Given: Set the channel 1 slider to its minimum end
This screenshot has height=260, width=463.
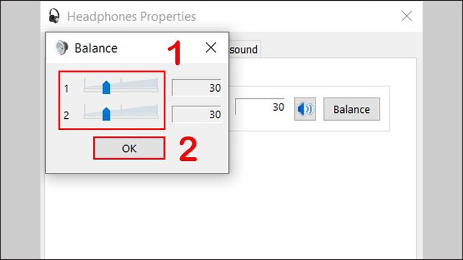Looking at the screenshot, I should [x=85, y=86].
